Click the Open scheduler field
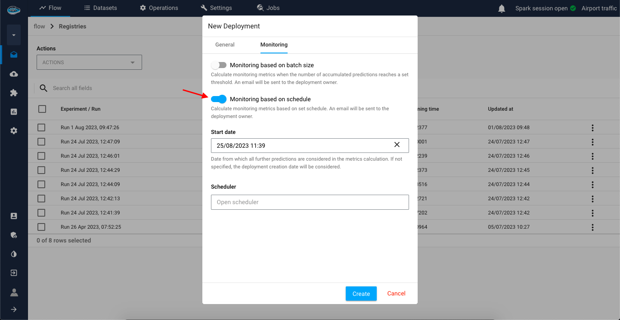Image resolution: width=620 pixels, height=320 pixels. click(x=310, y=202)
